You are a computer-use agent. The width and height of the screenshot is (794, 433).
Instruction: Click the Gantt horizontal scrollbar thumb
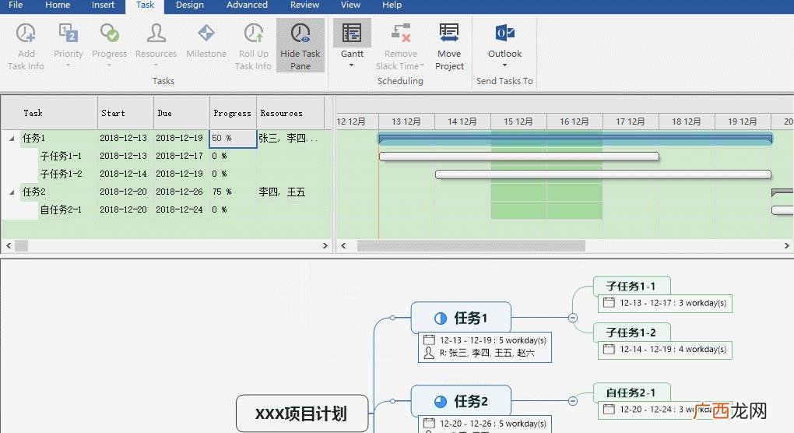coord(471,245)
